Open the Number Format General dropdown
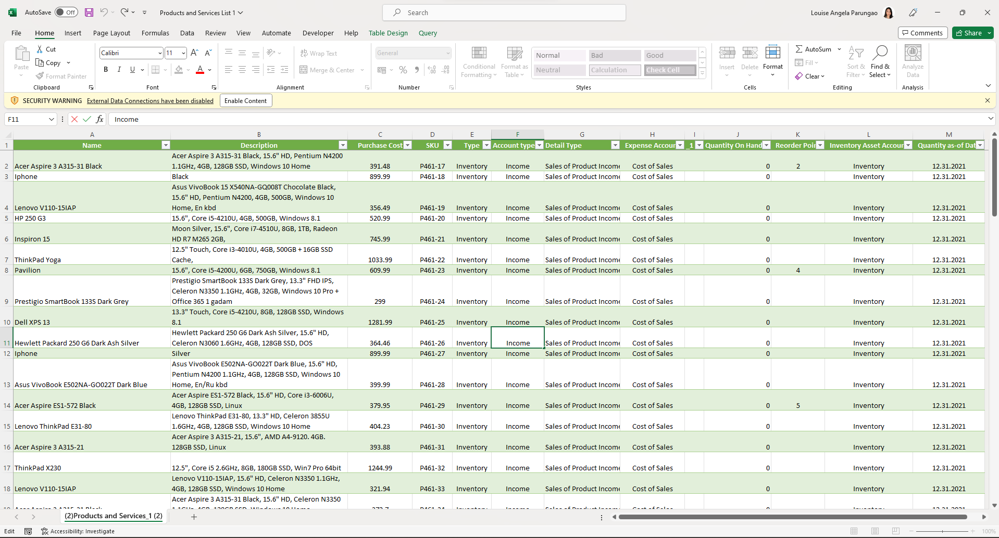 click(x=448, y=53)
